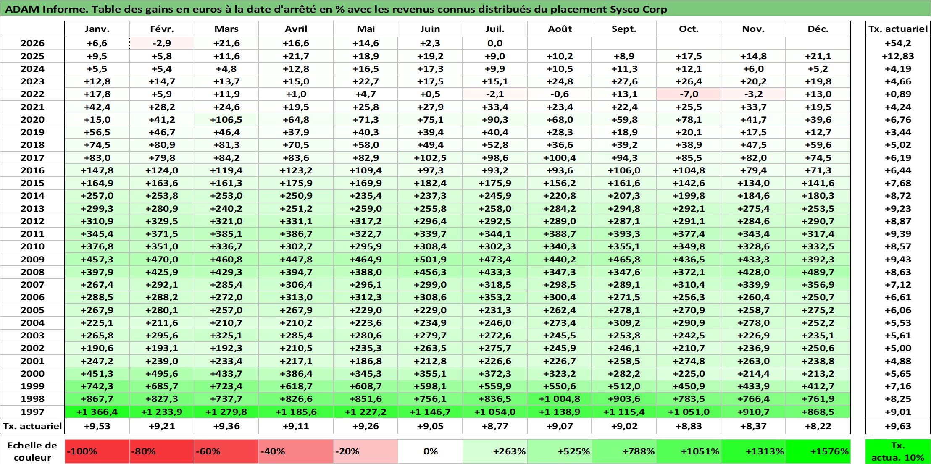The height and width of the screenshot is (464, 931).
Task: Click the '+309,2' cell for September 2004
Action: coord(624,323)
